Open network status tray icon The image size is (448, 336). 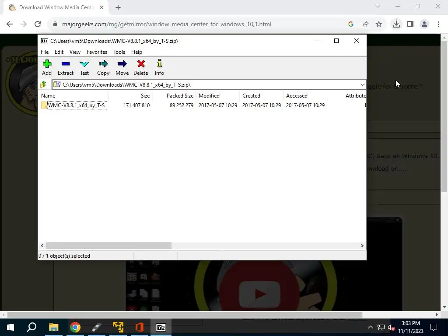[381, 327]
